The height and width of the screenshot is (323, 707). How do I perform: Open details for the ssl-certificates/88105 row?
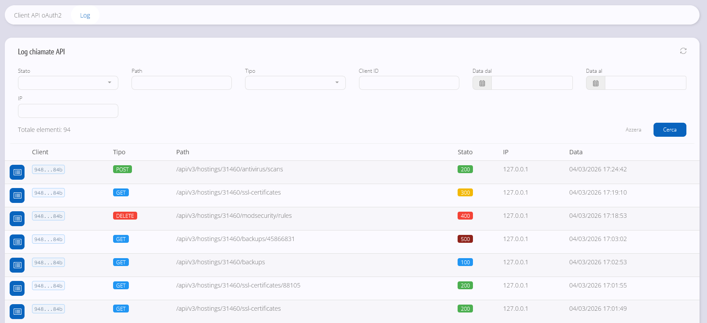pos(17,288)
